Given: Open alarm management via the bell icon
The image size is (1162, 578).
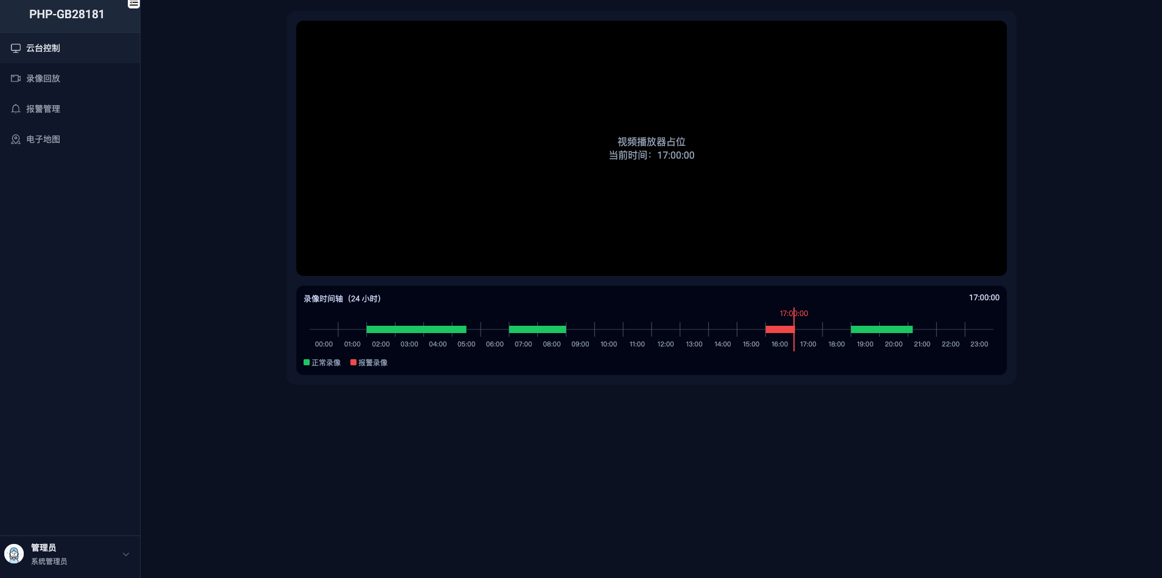Looking at the screenshot, I should 15,108.
